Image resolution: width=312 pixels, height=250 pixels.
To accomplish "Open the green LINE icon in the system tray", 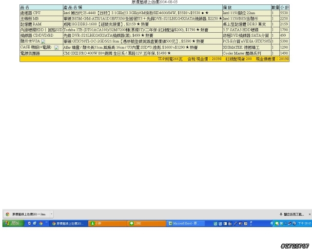I will [277, 224].
